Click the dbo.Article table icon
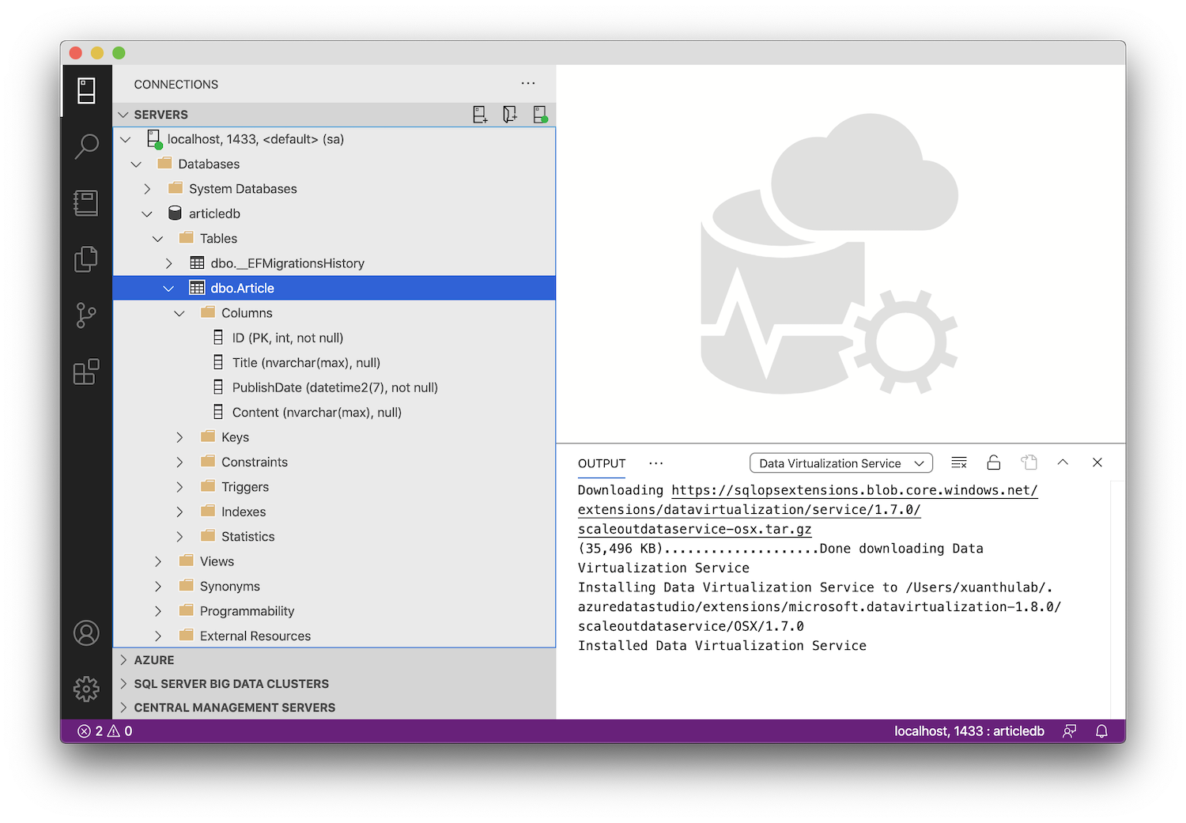 coord(197,288)
